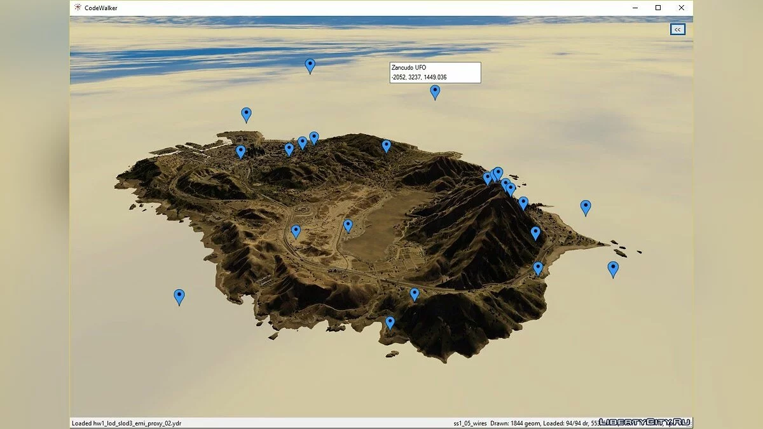Click the marker on the highway west of the lake
Viewport: 763px width, 429px height.
point(296,231)
